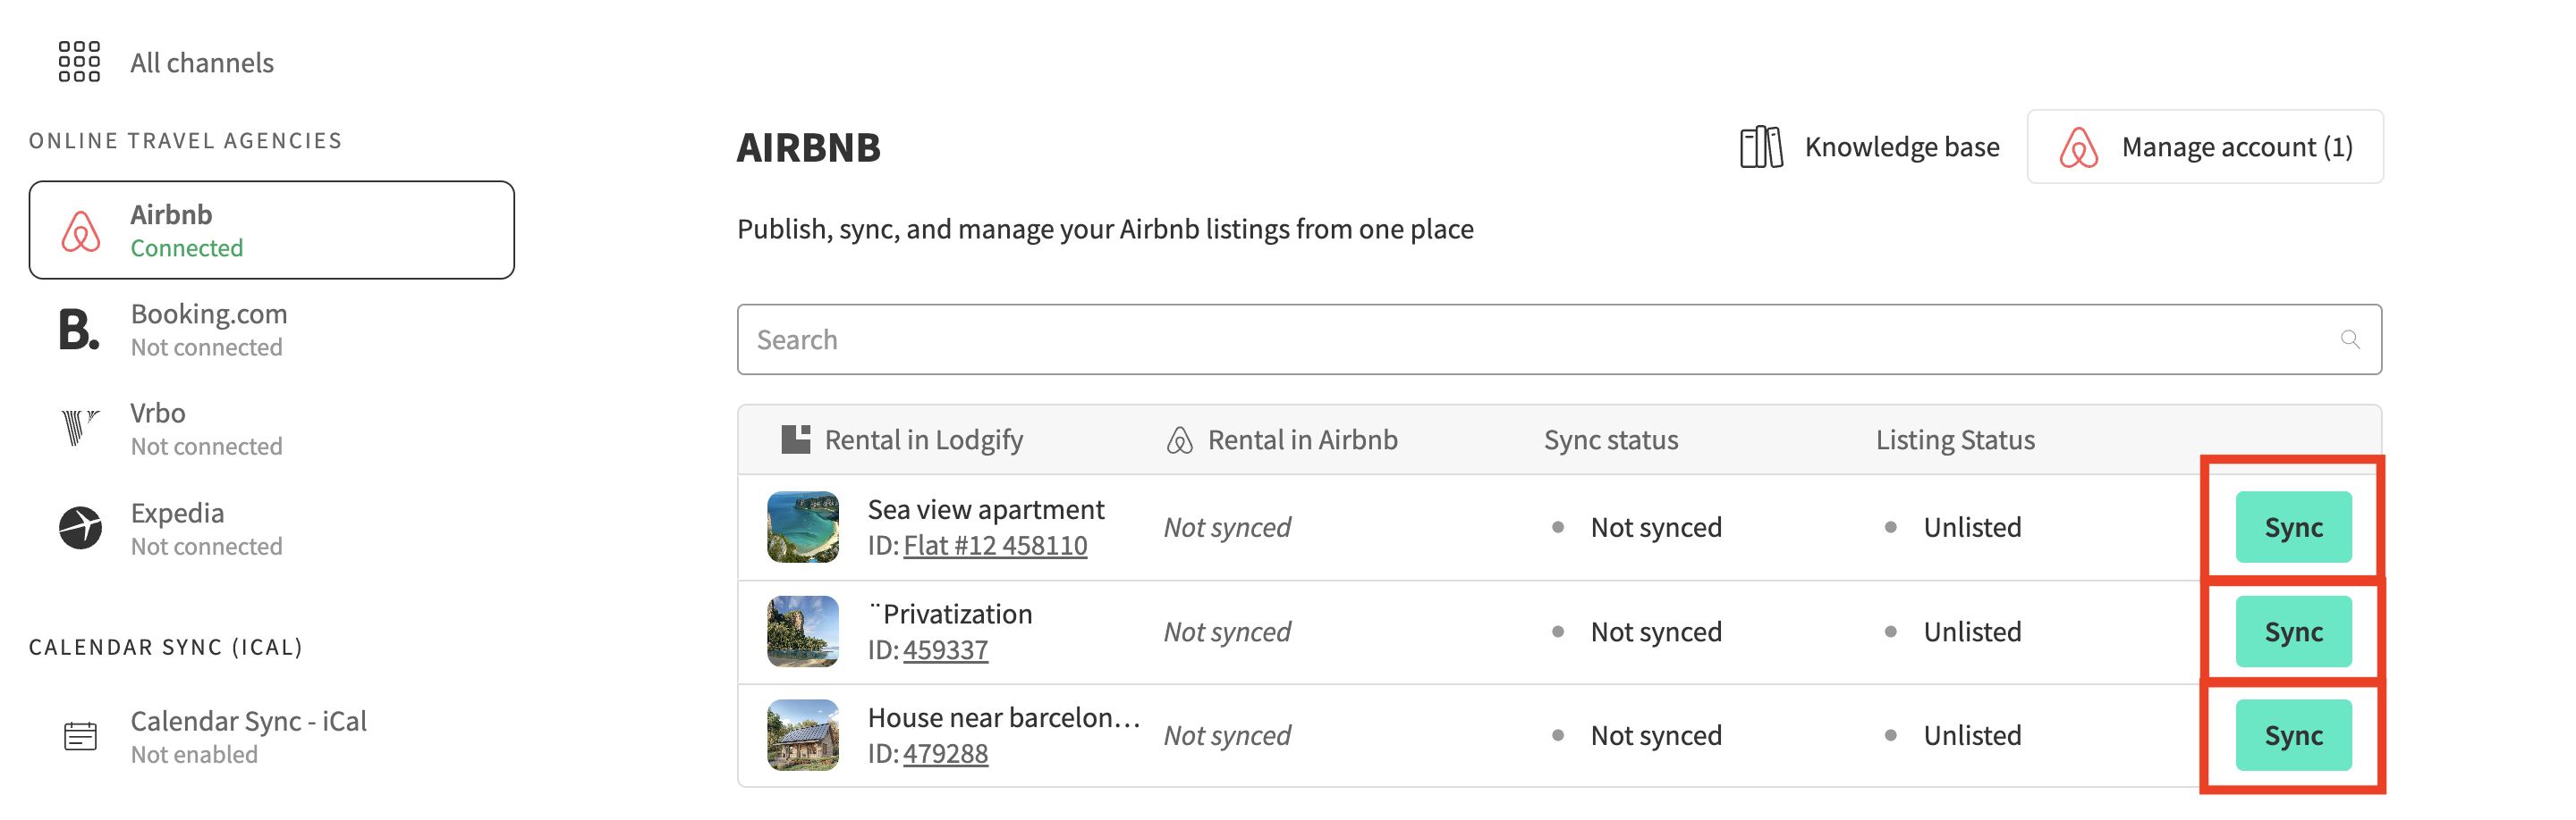Sync the Privatization rental

click(x=2292, y=632)
